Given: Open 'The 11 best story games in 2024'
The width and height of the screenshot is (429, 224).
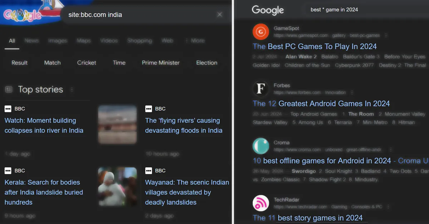Looking at the screenshot, I should pos(307,218).
